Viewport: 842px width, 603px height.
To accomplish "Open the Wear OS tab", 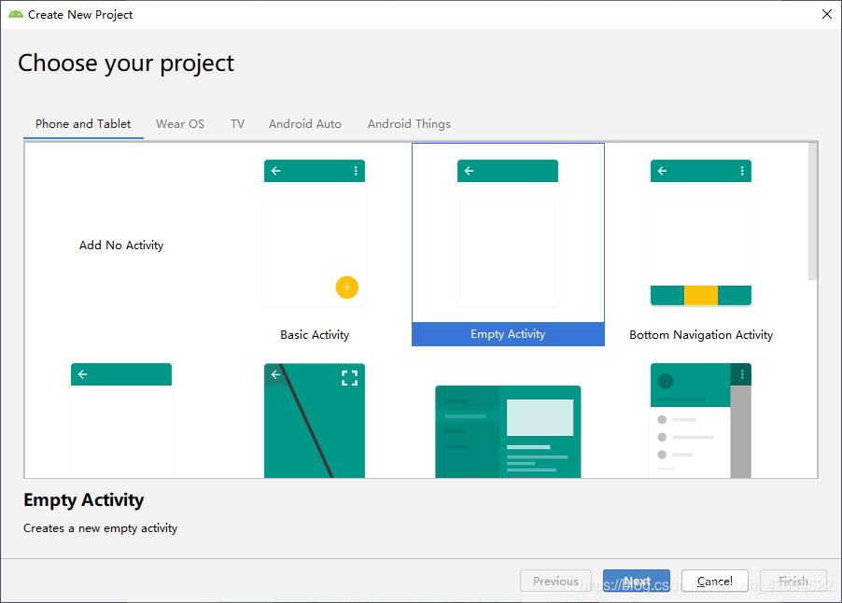I will click(x=180, y=124).
